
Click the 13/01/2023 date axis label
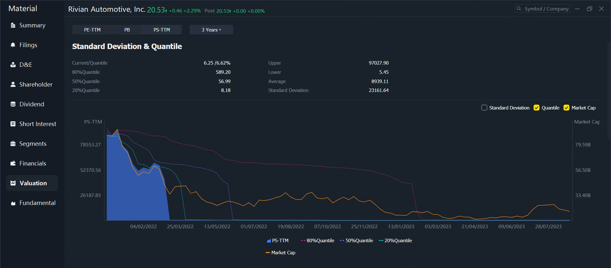coord(401,227)
